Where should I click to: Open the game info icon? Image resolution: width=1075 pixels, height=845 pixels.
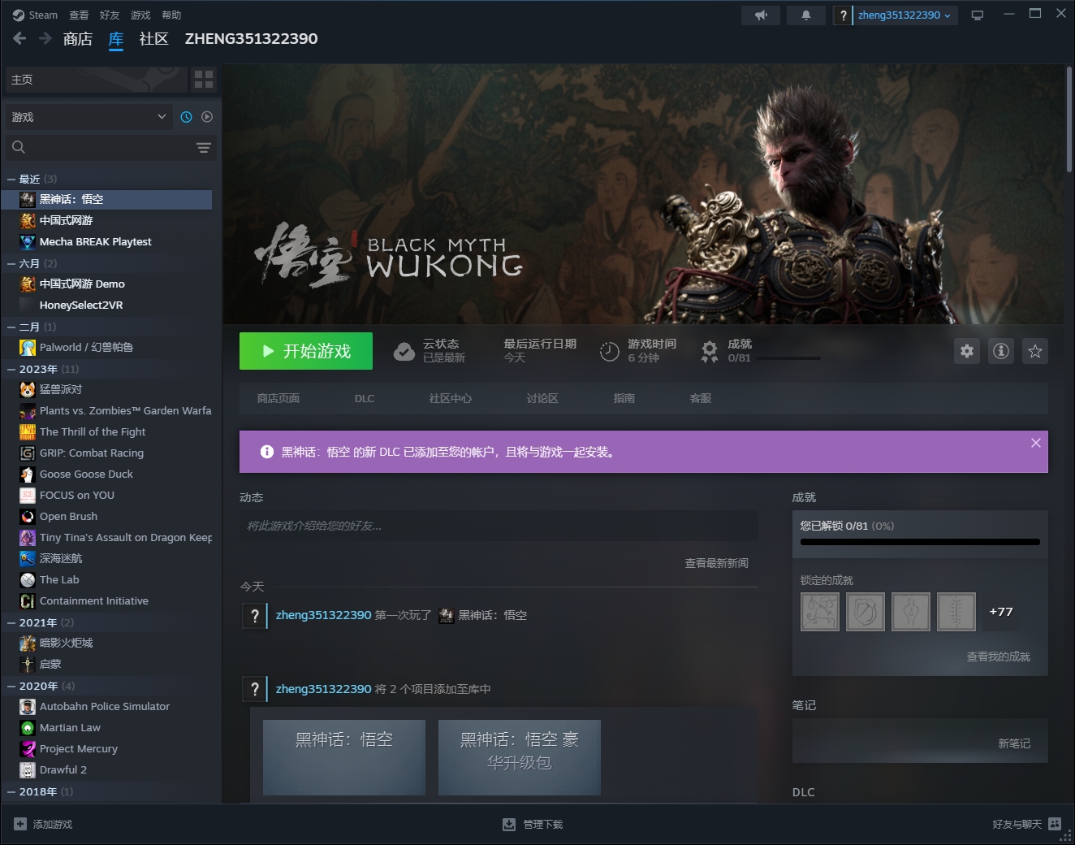click(1001, 351)
